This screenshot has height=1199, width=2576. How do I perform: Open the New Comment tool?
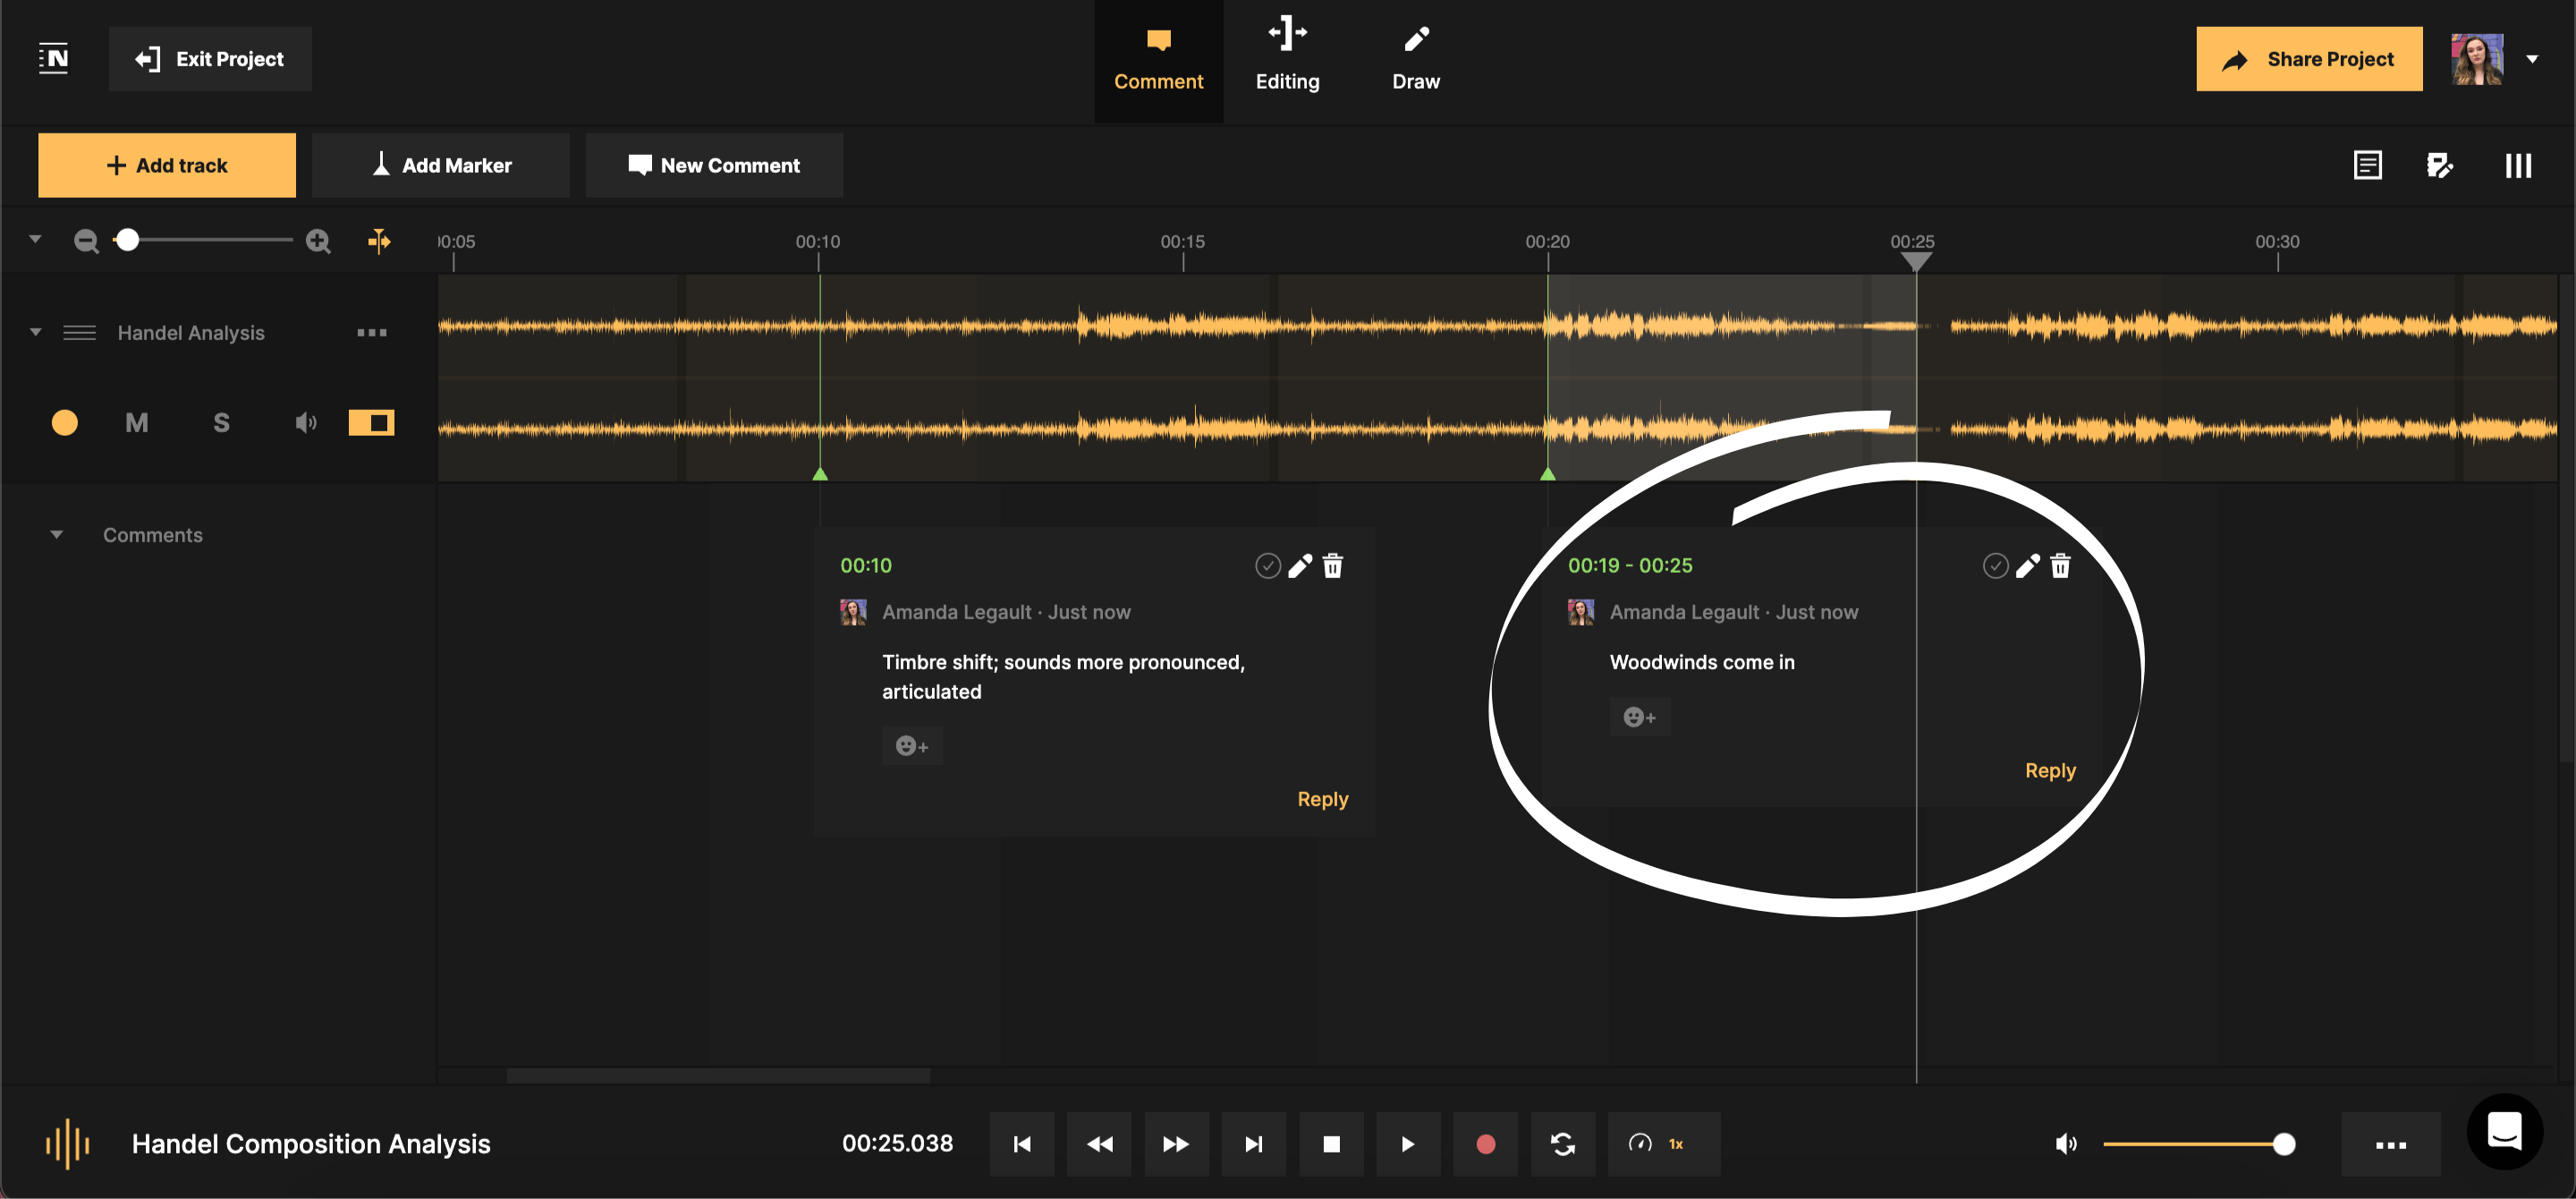click(x=713, y=165)
